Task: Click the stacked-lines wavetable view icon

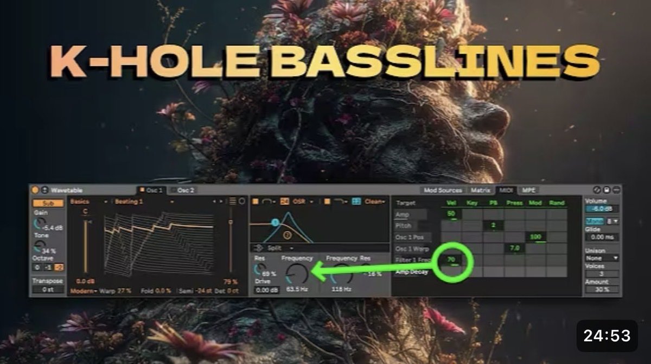Action: click(232, 201)
